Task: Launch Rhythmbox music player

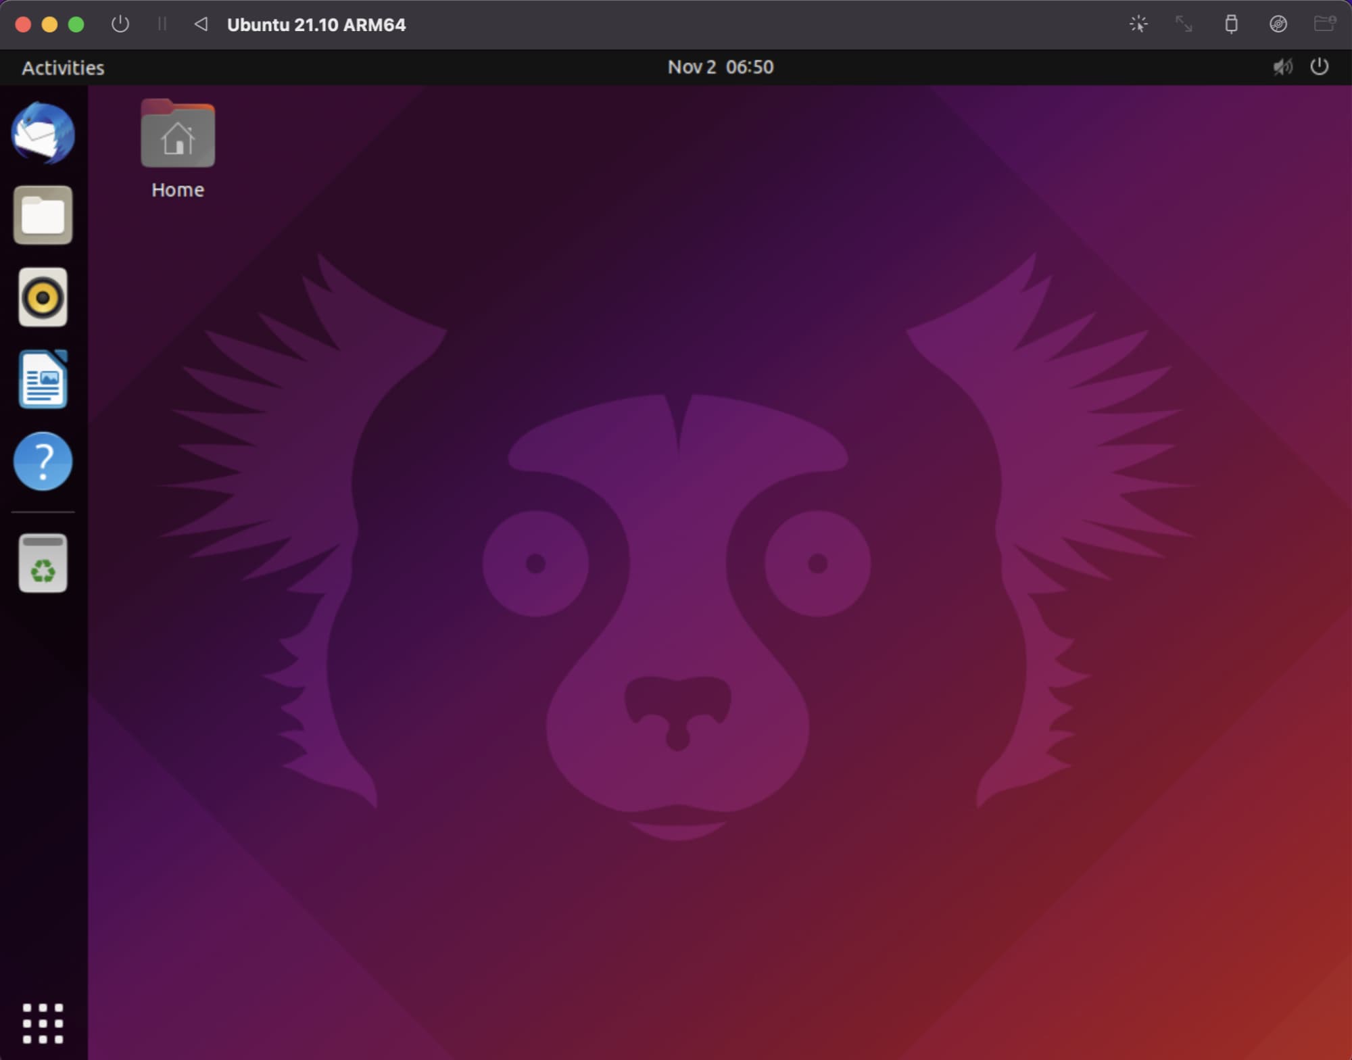Action: 43,297
